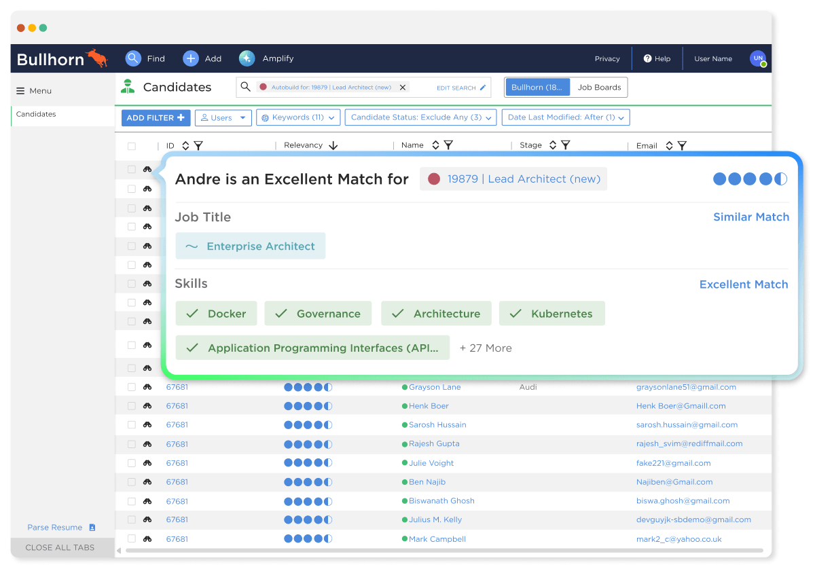
Task: Click the Email column sort arrows
Action: pos(669,145)
